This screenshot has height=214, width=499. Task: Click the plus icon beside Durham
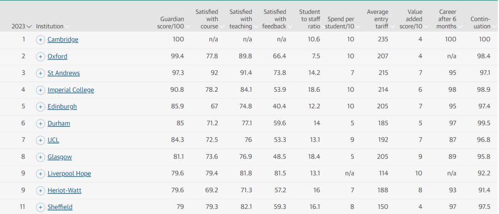40,124
